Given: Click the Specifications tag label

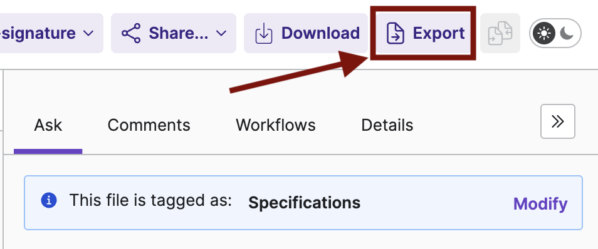Looking at the screenshot, I should (305, 203).
